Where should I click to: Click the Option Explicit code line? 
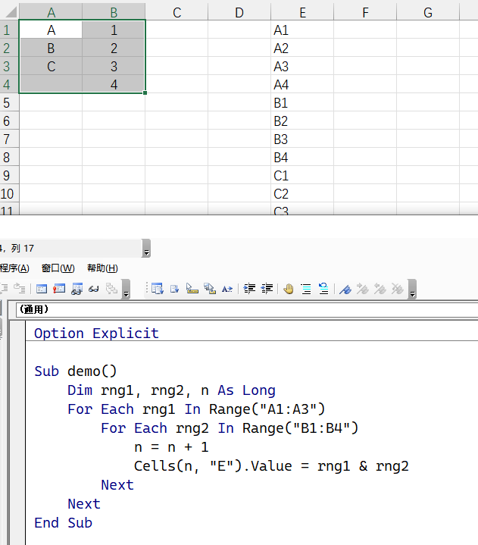(x=96, y=334)
